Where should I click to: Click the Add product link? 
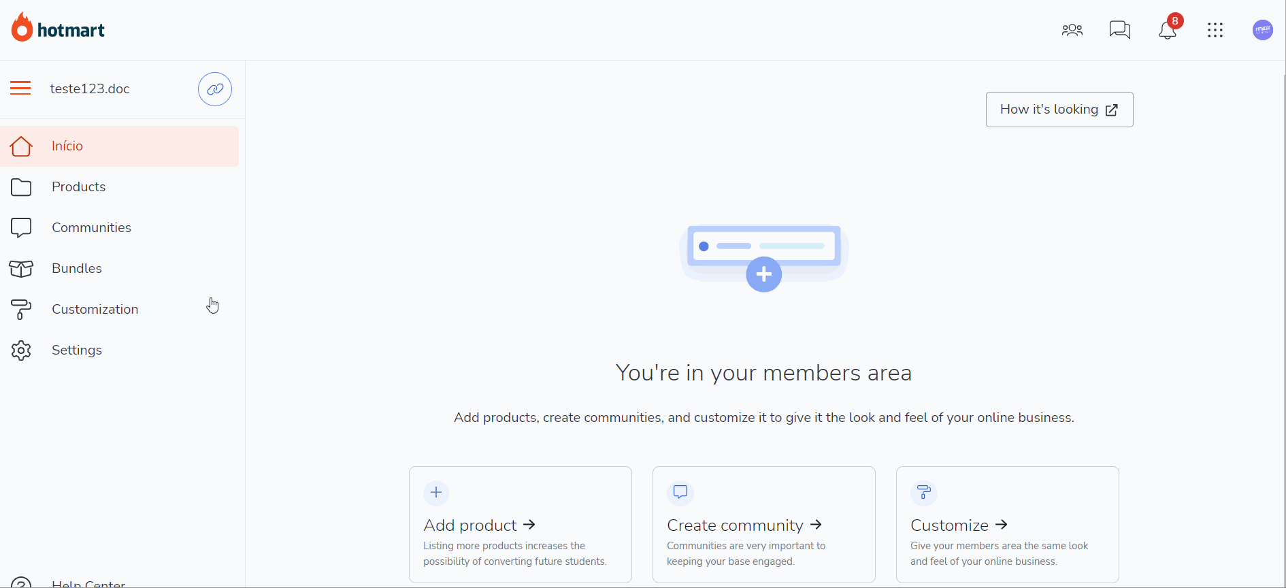coord(480,525)
